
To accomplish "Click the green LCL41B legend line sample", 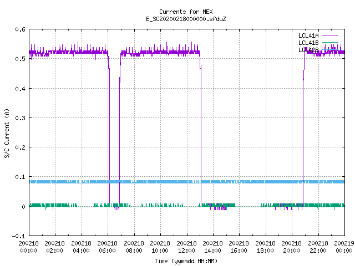I will click(x=330, y=42).
